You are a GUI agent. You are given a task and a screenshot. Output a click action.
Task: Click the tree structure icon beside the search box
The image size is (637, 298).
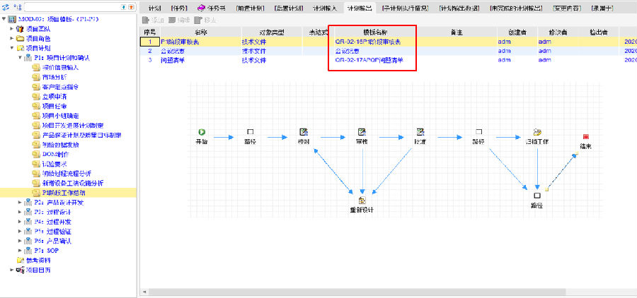(x=17, y=7)
